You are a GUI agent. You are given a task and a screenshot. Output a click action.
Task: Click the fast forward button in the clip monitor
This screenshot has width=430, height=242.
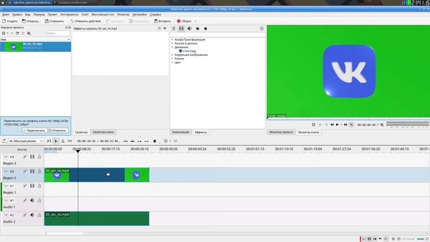[x=345, y=125]
